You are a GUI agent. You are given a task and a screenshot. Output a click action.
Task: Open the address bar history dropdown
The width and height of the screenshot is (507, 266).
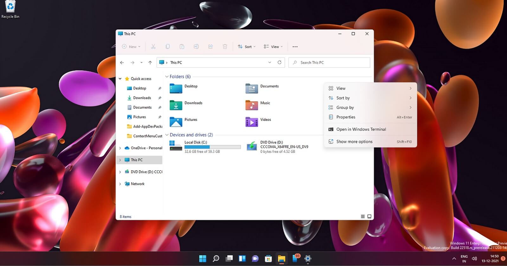click(270, 62)
